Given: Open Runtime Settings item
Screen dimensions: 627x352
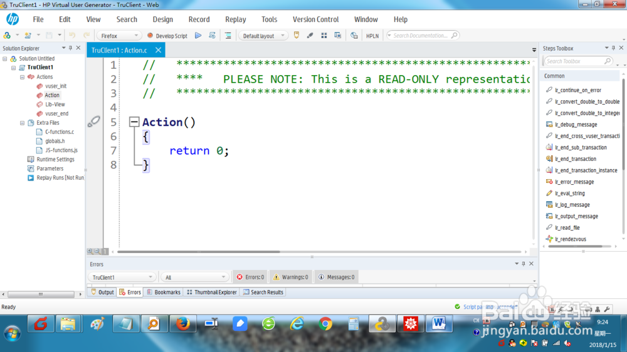Looking at the screenshot, I should click(x=55, y=160).
